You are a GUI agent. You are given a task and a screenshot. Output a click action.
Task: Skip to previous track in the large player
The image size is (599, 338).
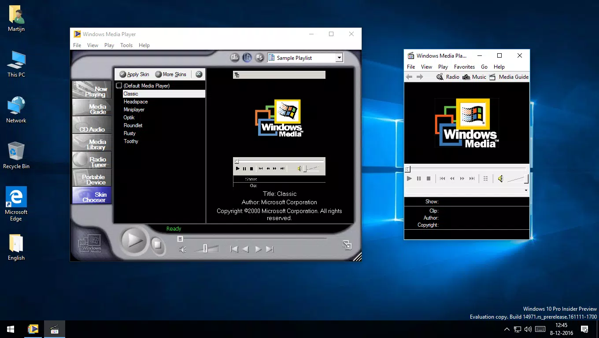[x=234, y=249]
